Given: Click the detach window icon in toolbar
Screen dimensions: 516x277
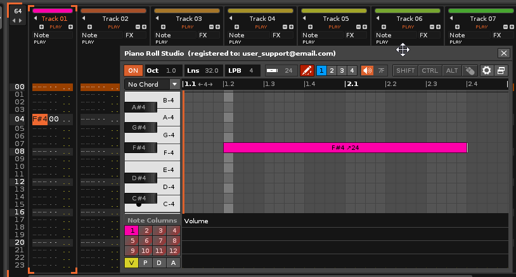Looking at the screenshot, I should (x=501, y=71).
